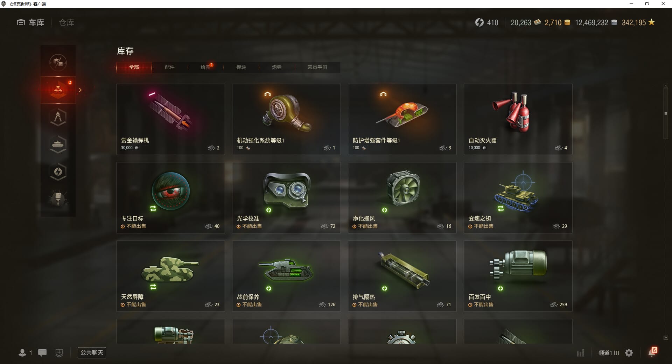Expand the inventory sidebar section arrow

pos(80,90)
